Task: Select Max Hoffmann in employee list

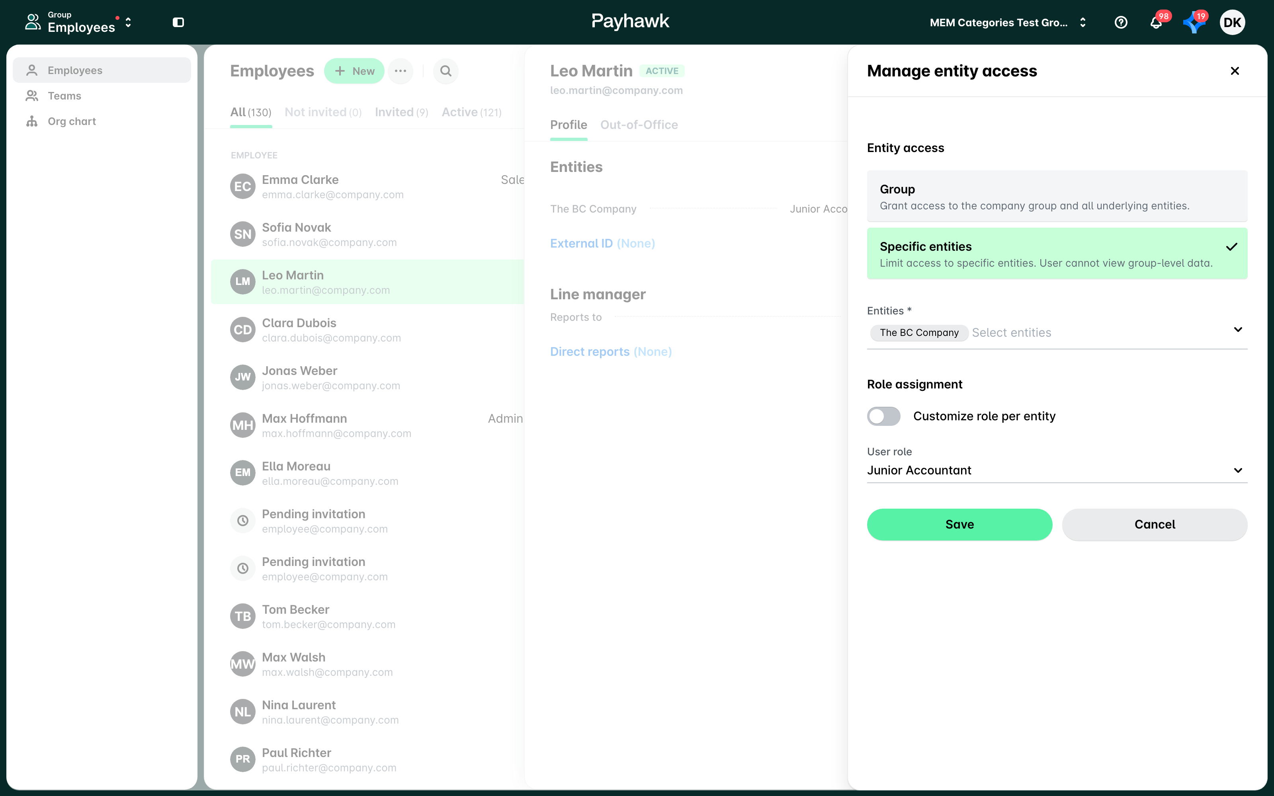Action: click(367, 425)
